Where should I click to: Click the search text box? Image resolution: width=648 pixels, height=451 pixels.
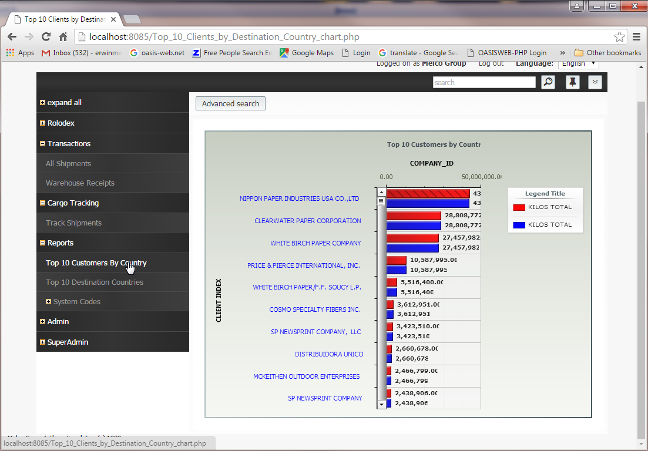pos(484,82)
